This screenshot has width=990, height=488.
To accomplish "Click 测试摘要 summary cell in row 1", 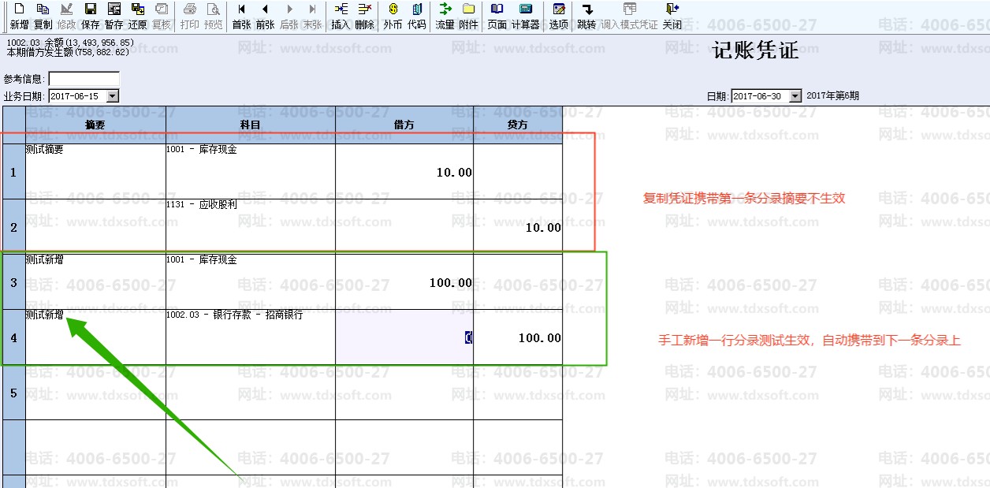I will (95, 171).
